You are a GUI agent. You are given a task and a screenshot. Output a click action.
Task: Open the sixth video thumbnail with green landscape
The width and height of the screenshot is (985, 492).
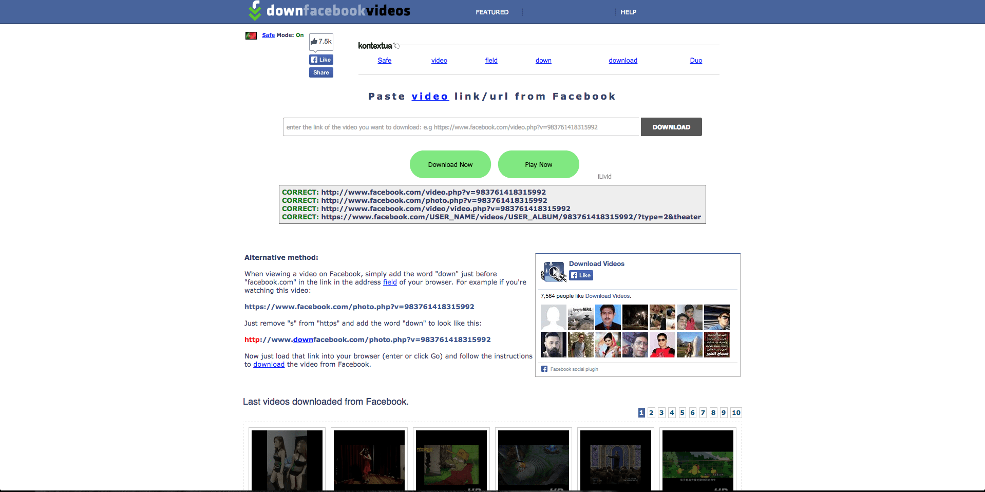click(698, 460)
